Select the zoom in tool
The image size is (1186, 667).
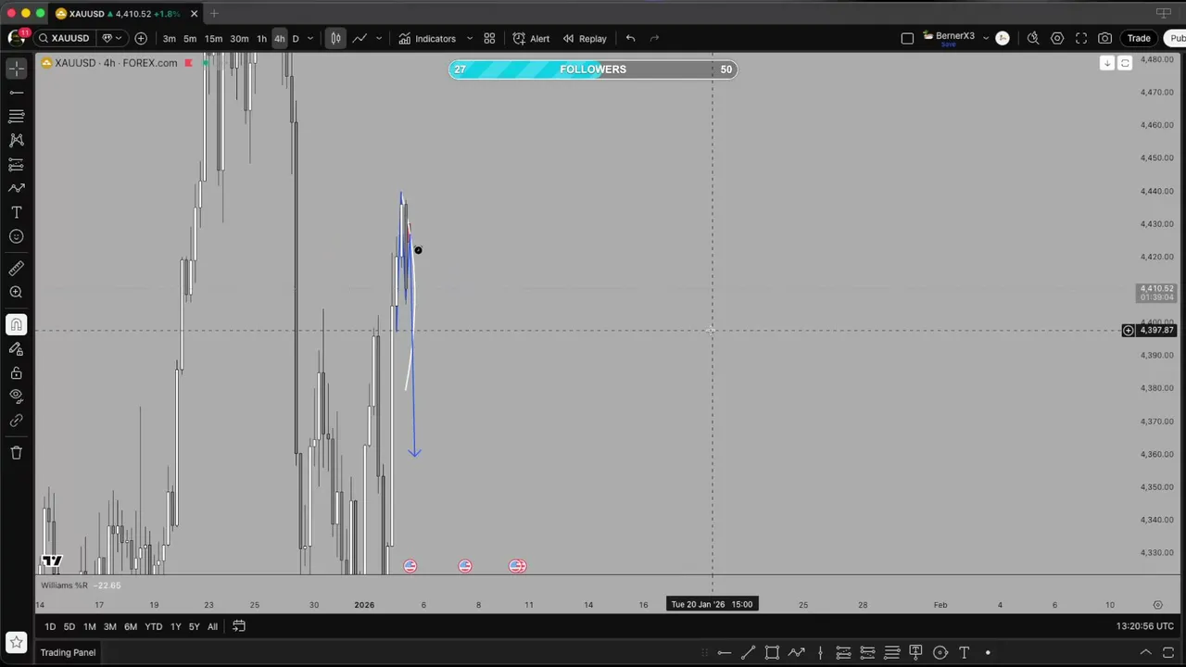tap(16, 293)
